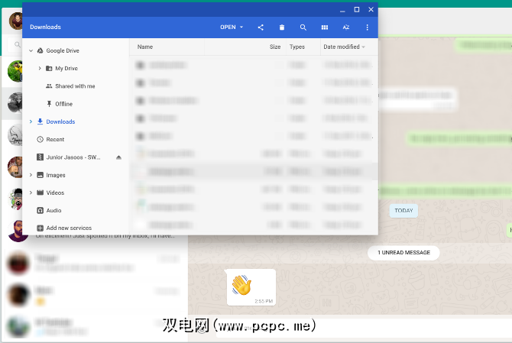Expand the Downloads folder tree

pos(31,121)
